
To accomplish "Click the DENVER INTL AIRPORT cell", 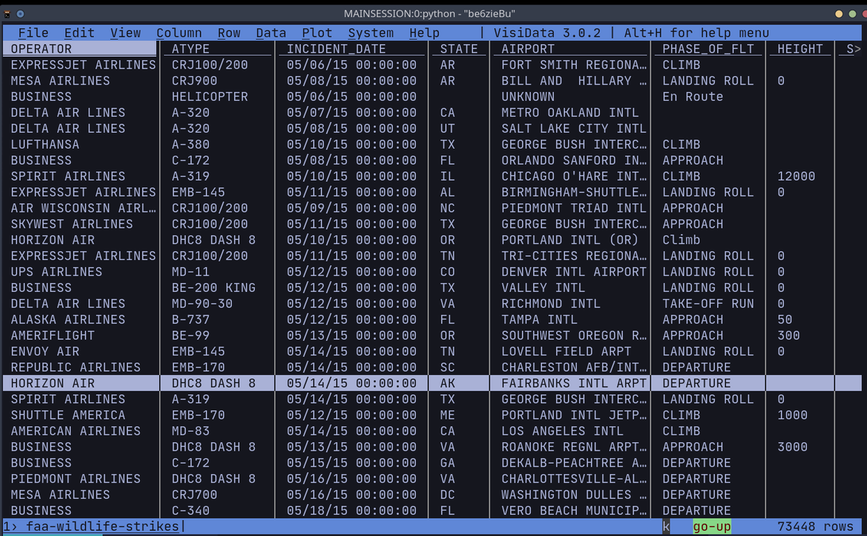I will point(574,271).
